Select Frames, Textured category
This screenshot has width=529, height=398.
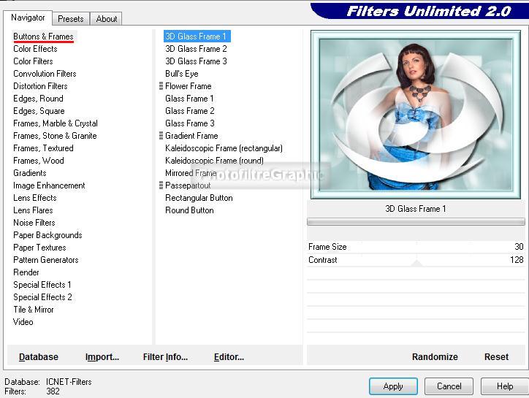[43, 148]
